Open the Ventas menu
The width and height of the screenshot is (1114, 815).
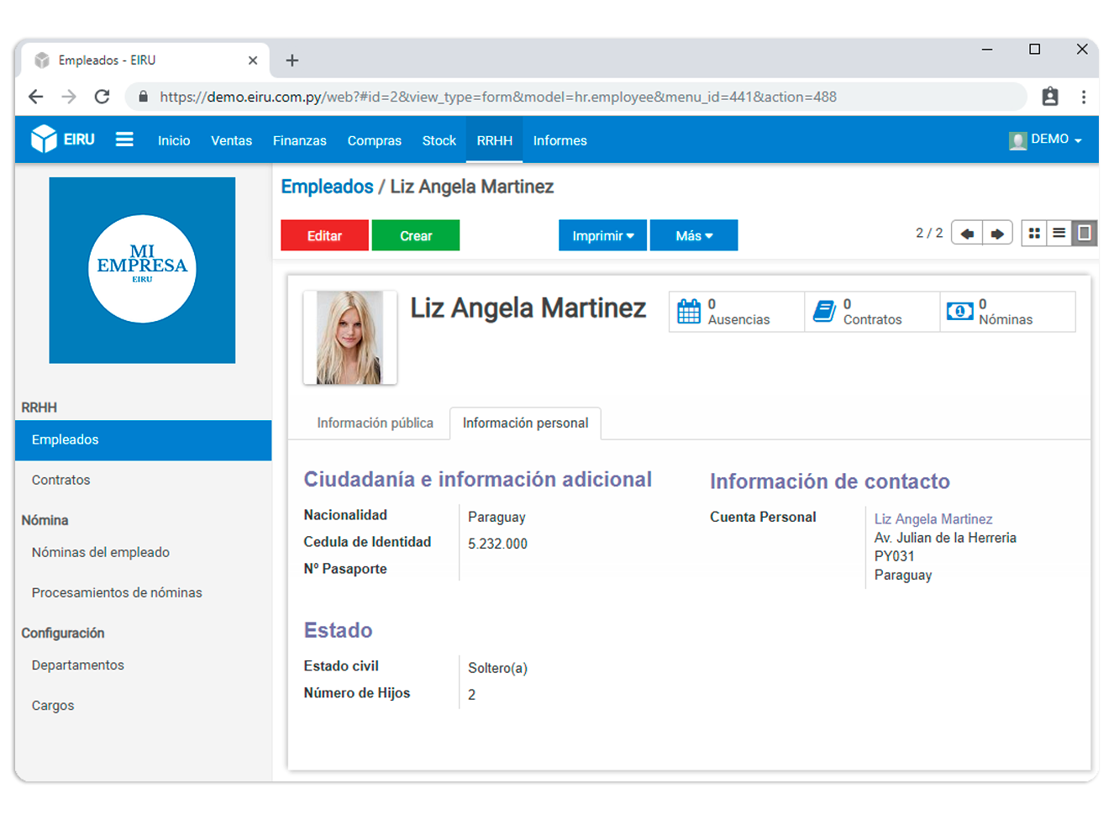pos(231,140)
